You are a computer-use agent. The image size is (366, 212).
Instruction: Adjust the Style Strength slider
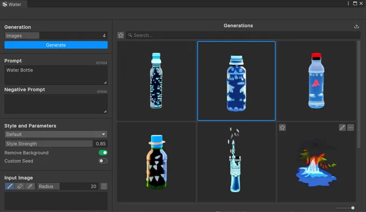[56, 144]
